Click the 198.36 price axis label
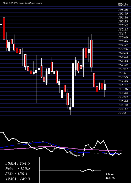 [123, 9]
